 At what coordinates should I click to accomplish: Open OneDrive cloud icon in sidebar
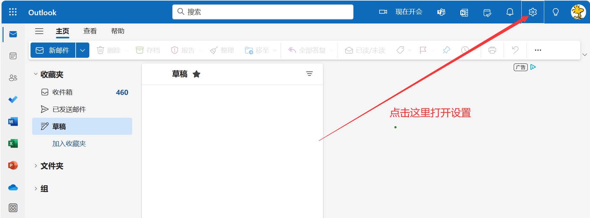pyautogui.click(x=13, y=187)
